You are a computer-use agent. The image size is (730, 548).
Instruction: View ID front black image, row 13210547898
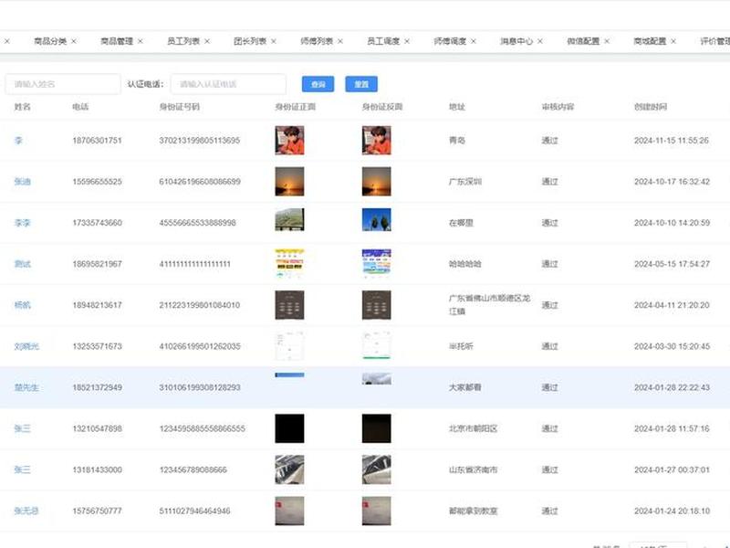click(289, 428)
